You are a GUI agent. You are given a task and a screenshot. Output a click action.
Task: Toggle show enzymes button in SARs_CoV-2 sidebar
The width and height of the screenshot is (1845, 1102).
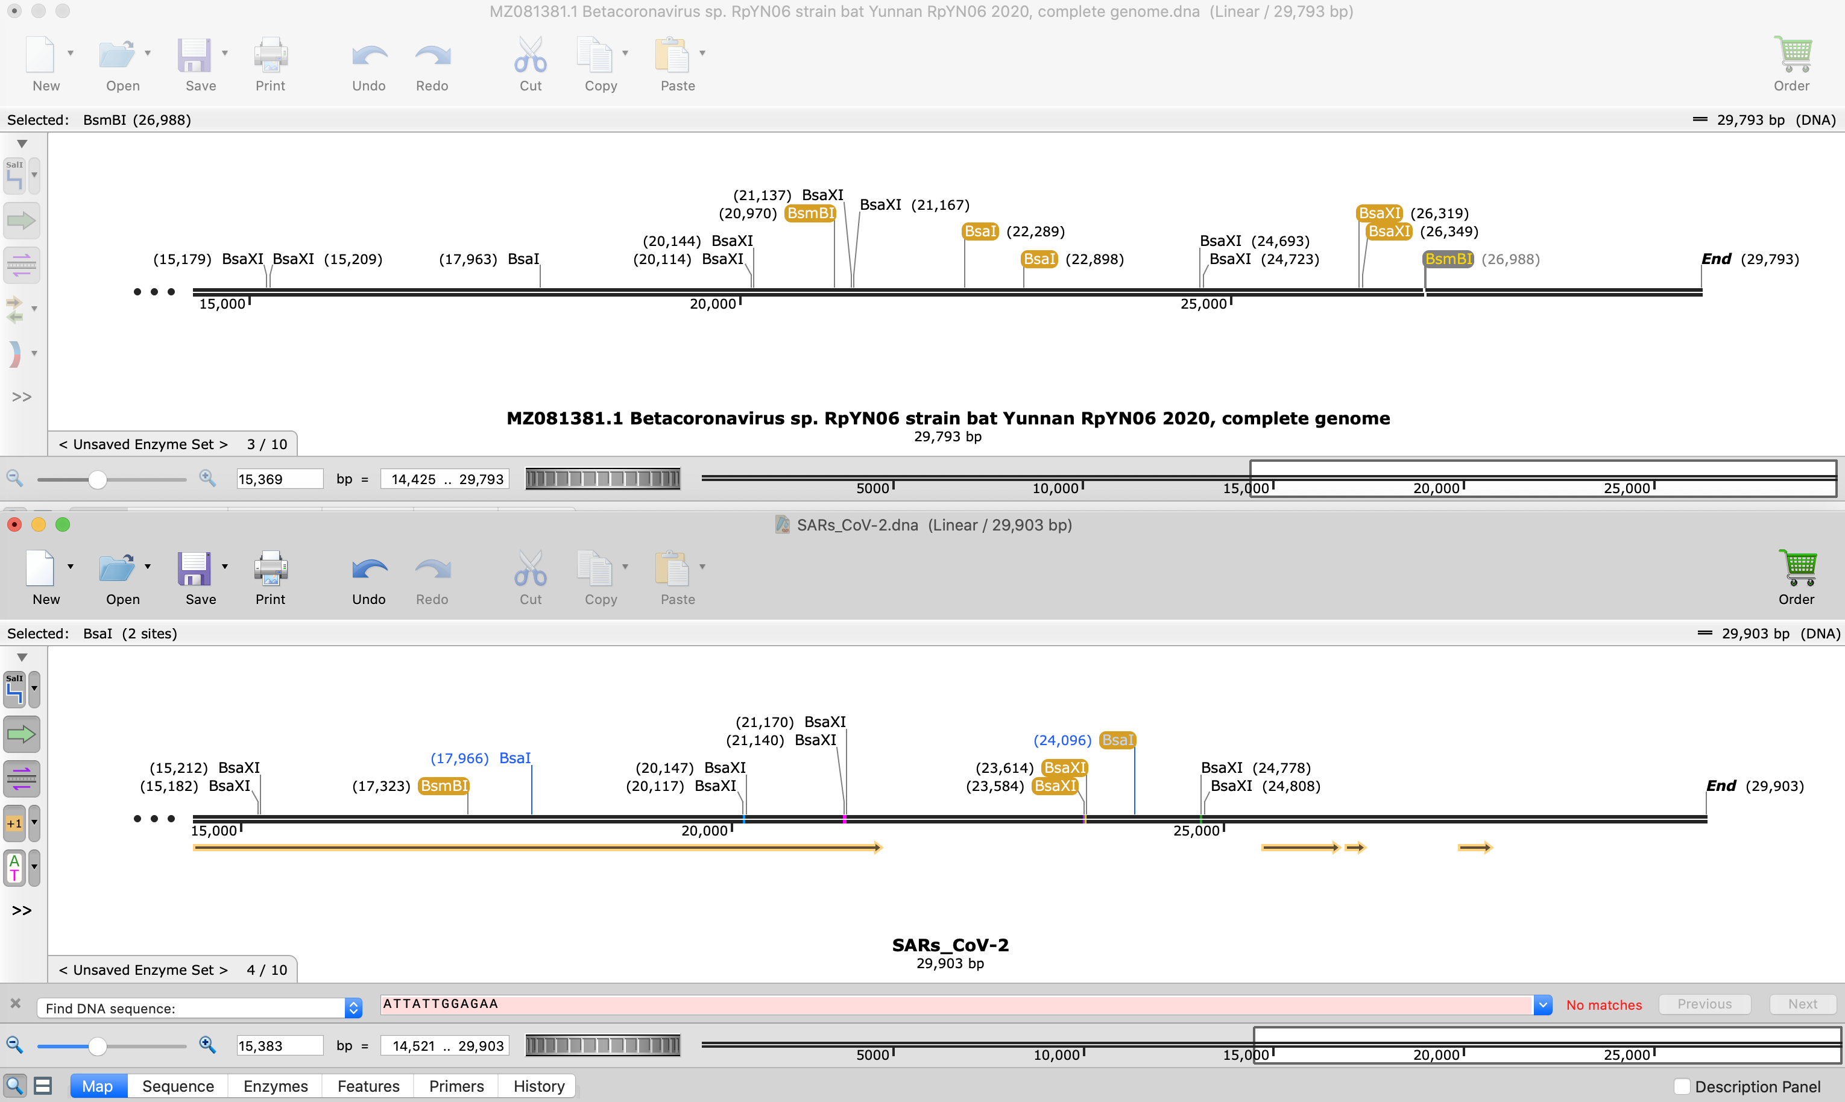click(14, 690)
